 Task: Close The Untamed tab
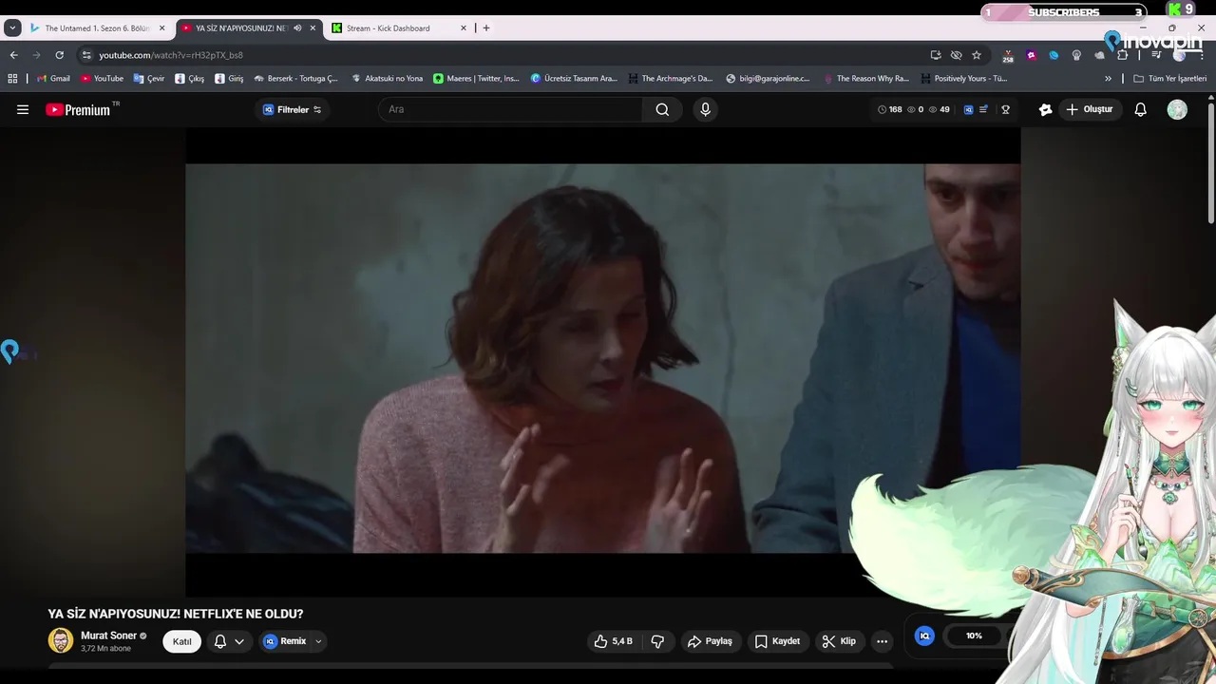161,28
